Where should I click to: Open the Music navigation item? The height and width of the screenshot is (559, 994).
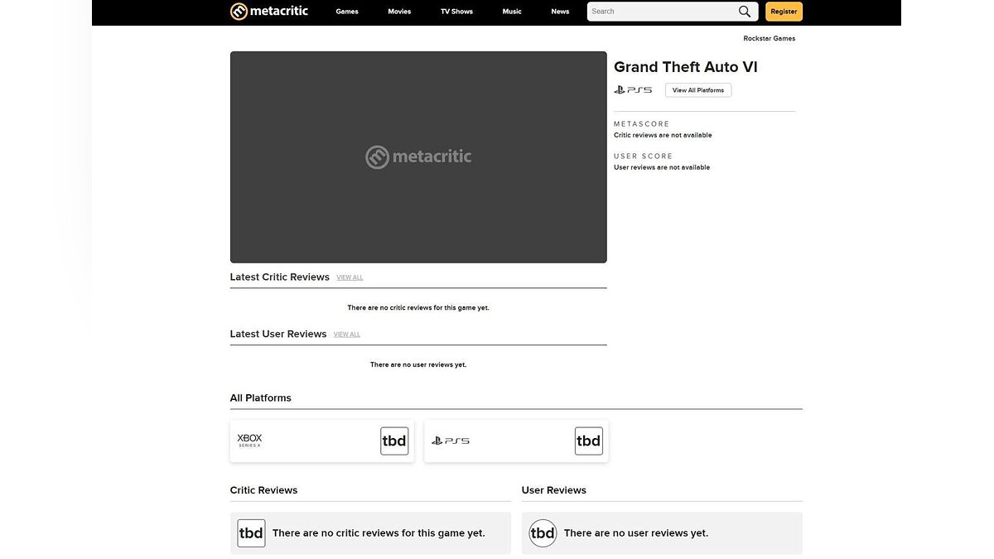(512, 12)
